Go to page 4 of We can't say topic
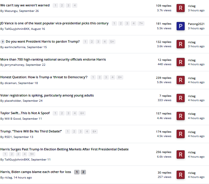This screenshot has width=209, height=184. click(x=75, y=6)
